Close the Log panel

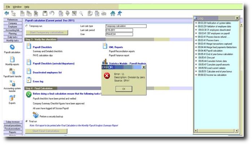tap(237, 18)
